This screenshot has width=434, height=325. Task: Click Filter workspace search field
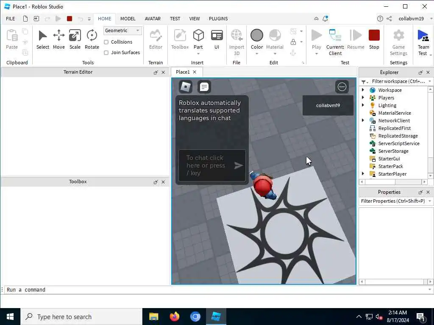click(398, 82)
